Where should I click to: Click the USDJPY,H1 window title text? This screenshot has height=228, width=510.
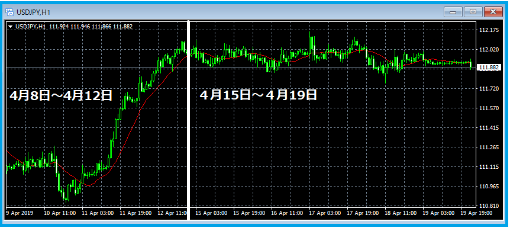(x=33, y=12)
